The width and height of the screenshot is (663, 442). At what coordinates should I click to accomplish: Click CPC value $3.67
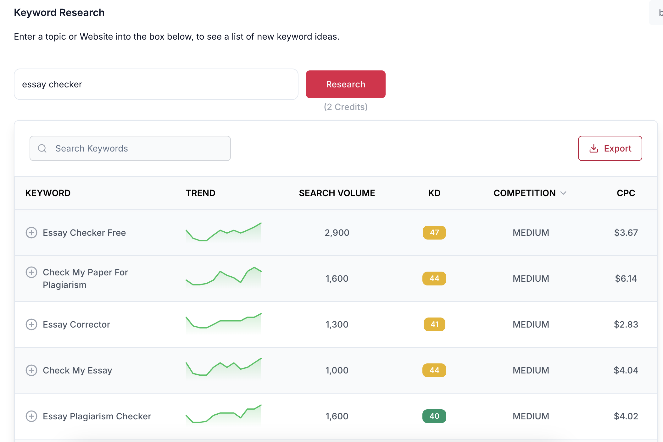[x=626, y=233]
